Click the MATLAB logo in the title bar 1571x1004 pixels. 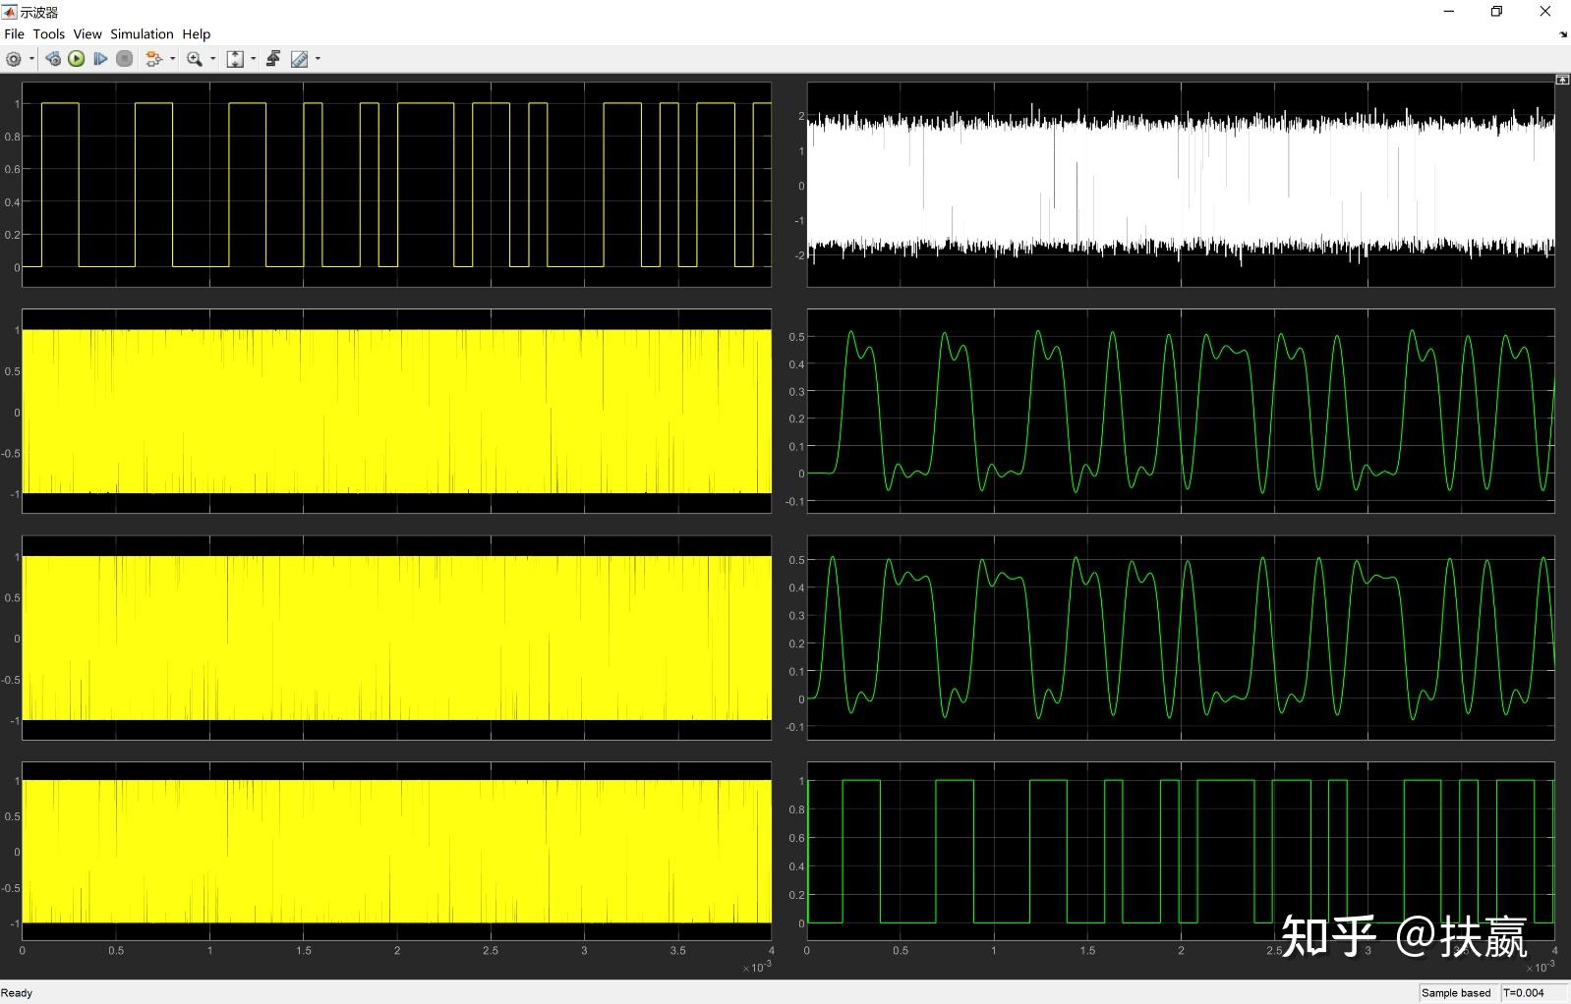click(10, 12)
